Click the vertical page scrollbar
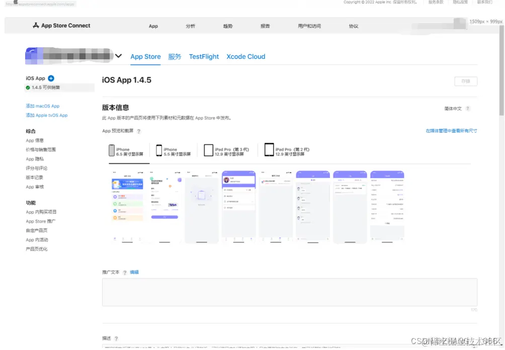The width and height of the screenshot is (505, 350). pyautogui.click(x=501, y=71)
